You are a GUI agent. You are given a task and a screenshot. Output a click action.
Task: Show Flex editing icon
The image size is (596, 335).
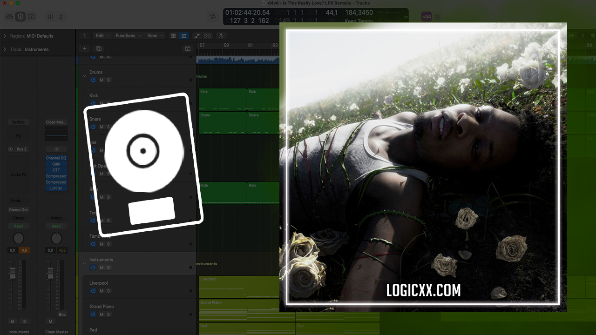tap(208, 36)
